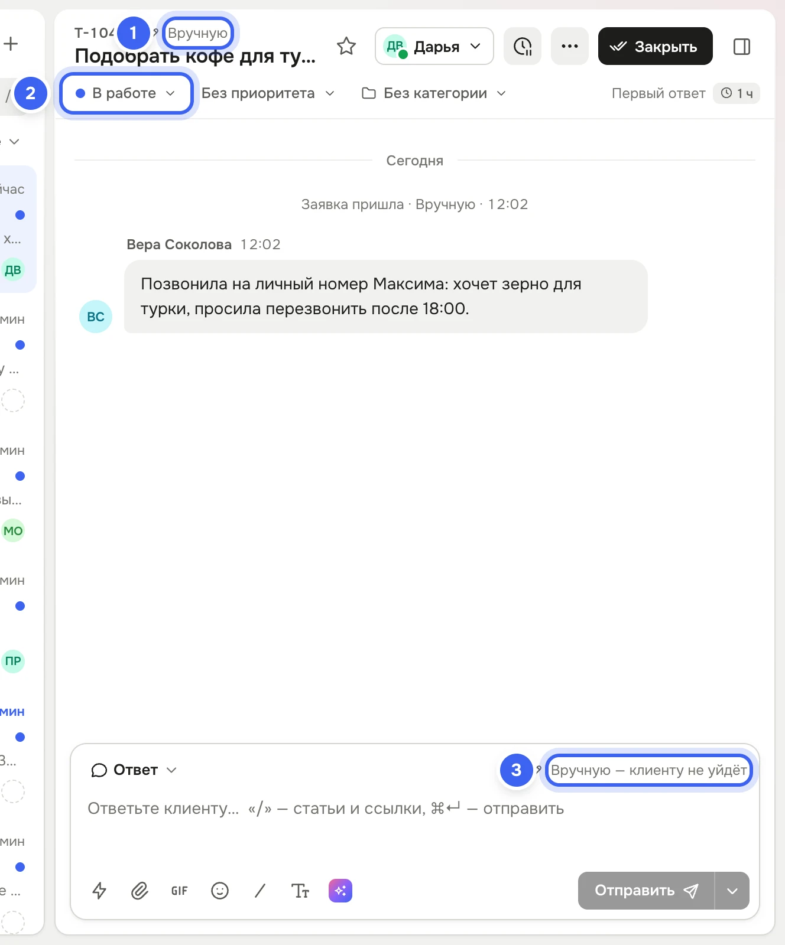Click the ВС avatar of Вера Соколова
The width and height of the screenshot is (785, 945).
tap(96, 317)
